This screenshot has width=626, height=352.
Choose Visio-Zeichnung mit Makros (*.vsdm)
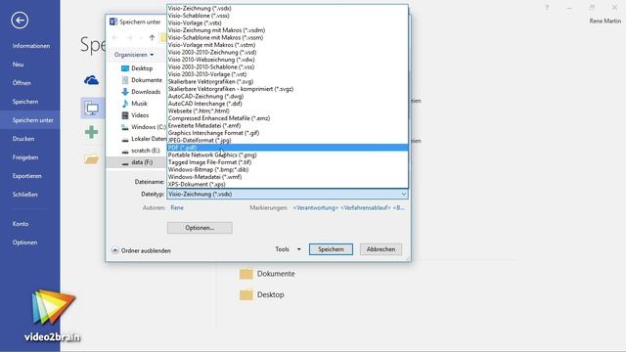288,30
